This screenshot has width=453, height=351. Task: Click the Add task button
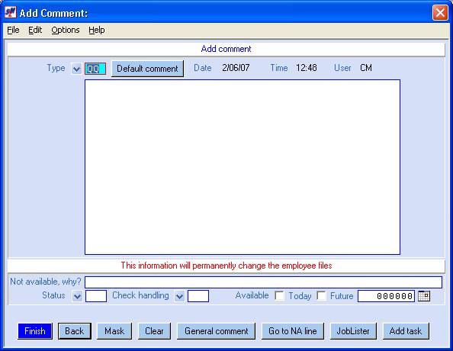(x=406, y=331)
